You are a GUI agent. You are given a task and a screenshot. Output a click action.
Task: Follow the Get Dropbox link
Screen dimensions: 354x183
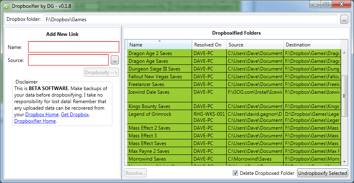[75, 115]
